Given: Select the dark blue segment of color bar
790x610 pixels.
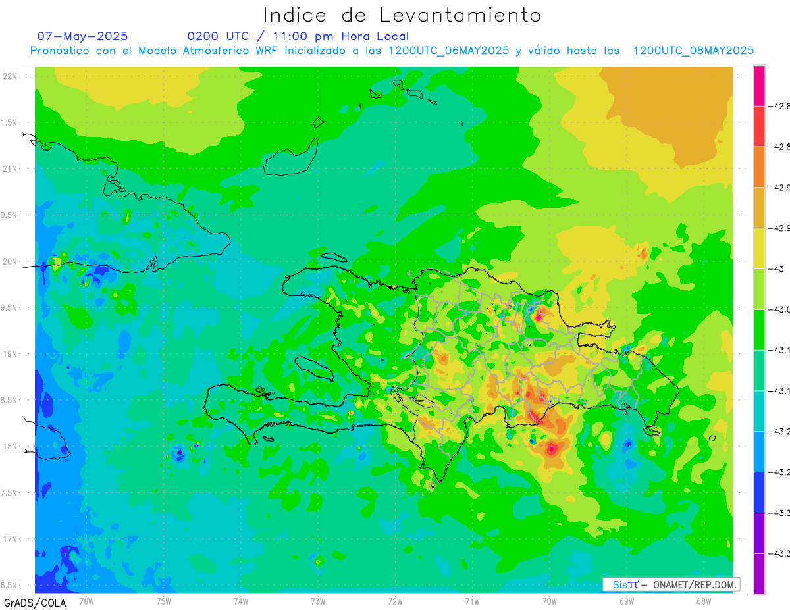Looking at the screenshot, I should click(759, 492).
